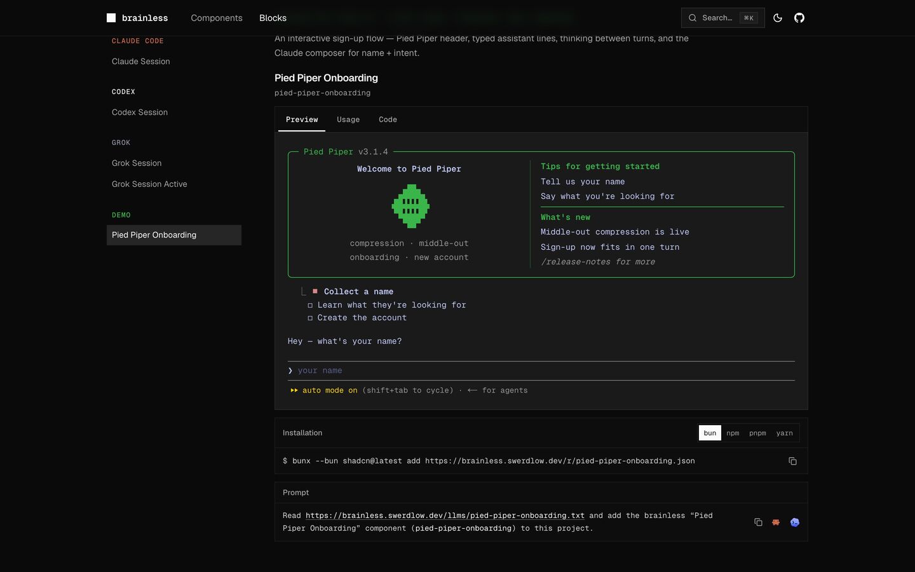Open the llms pied-piper-onboarding.txt link

point(445,515)
